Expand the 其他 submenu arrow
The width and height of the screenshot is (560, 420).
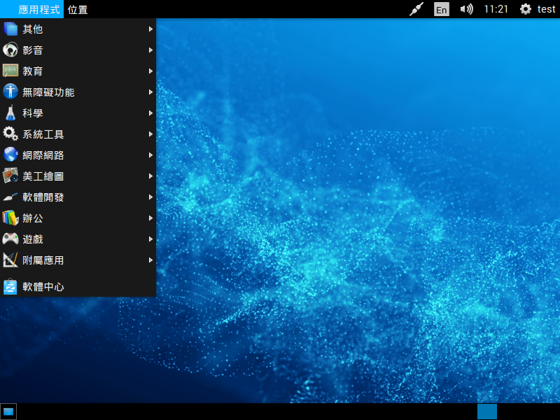(x=150, y=29)
